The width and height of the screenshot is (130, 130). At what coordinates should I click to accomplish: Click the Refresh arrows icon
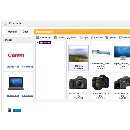pos(120,37)
